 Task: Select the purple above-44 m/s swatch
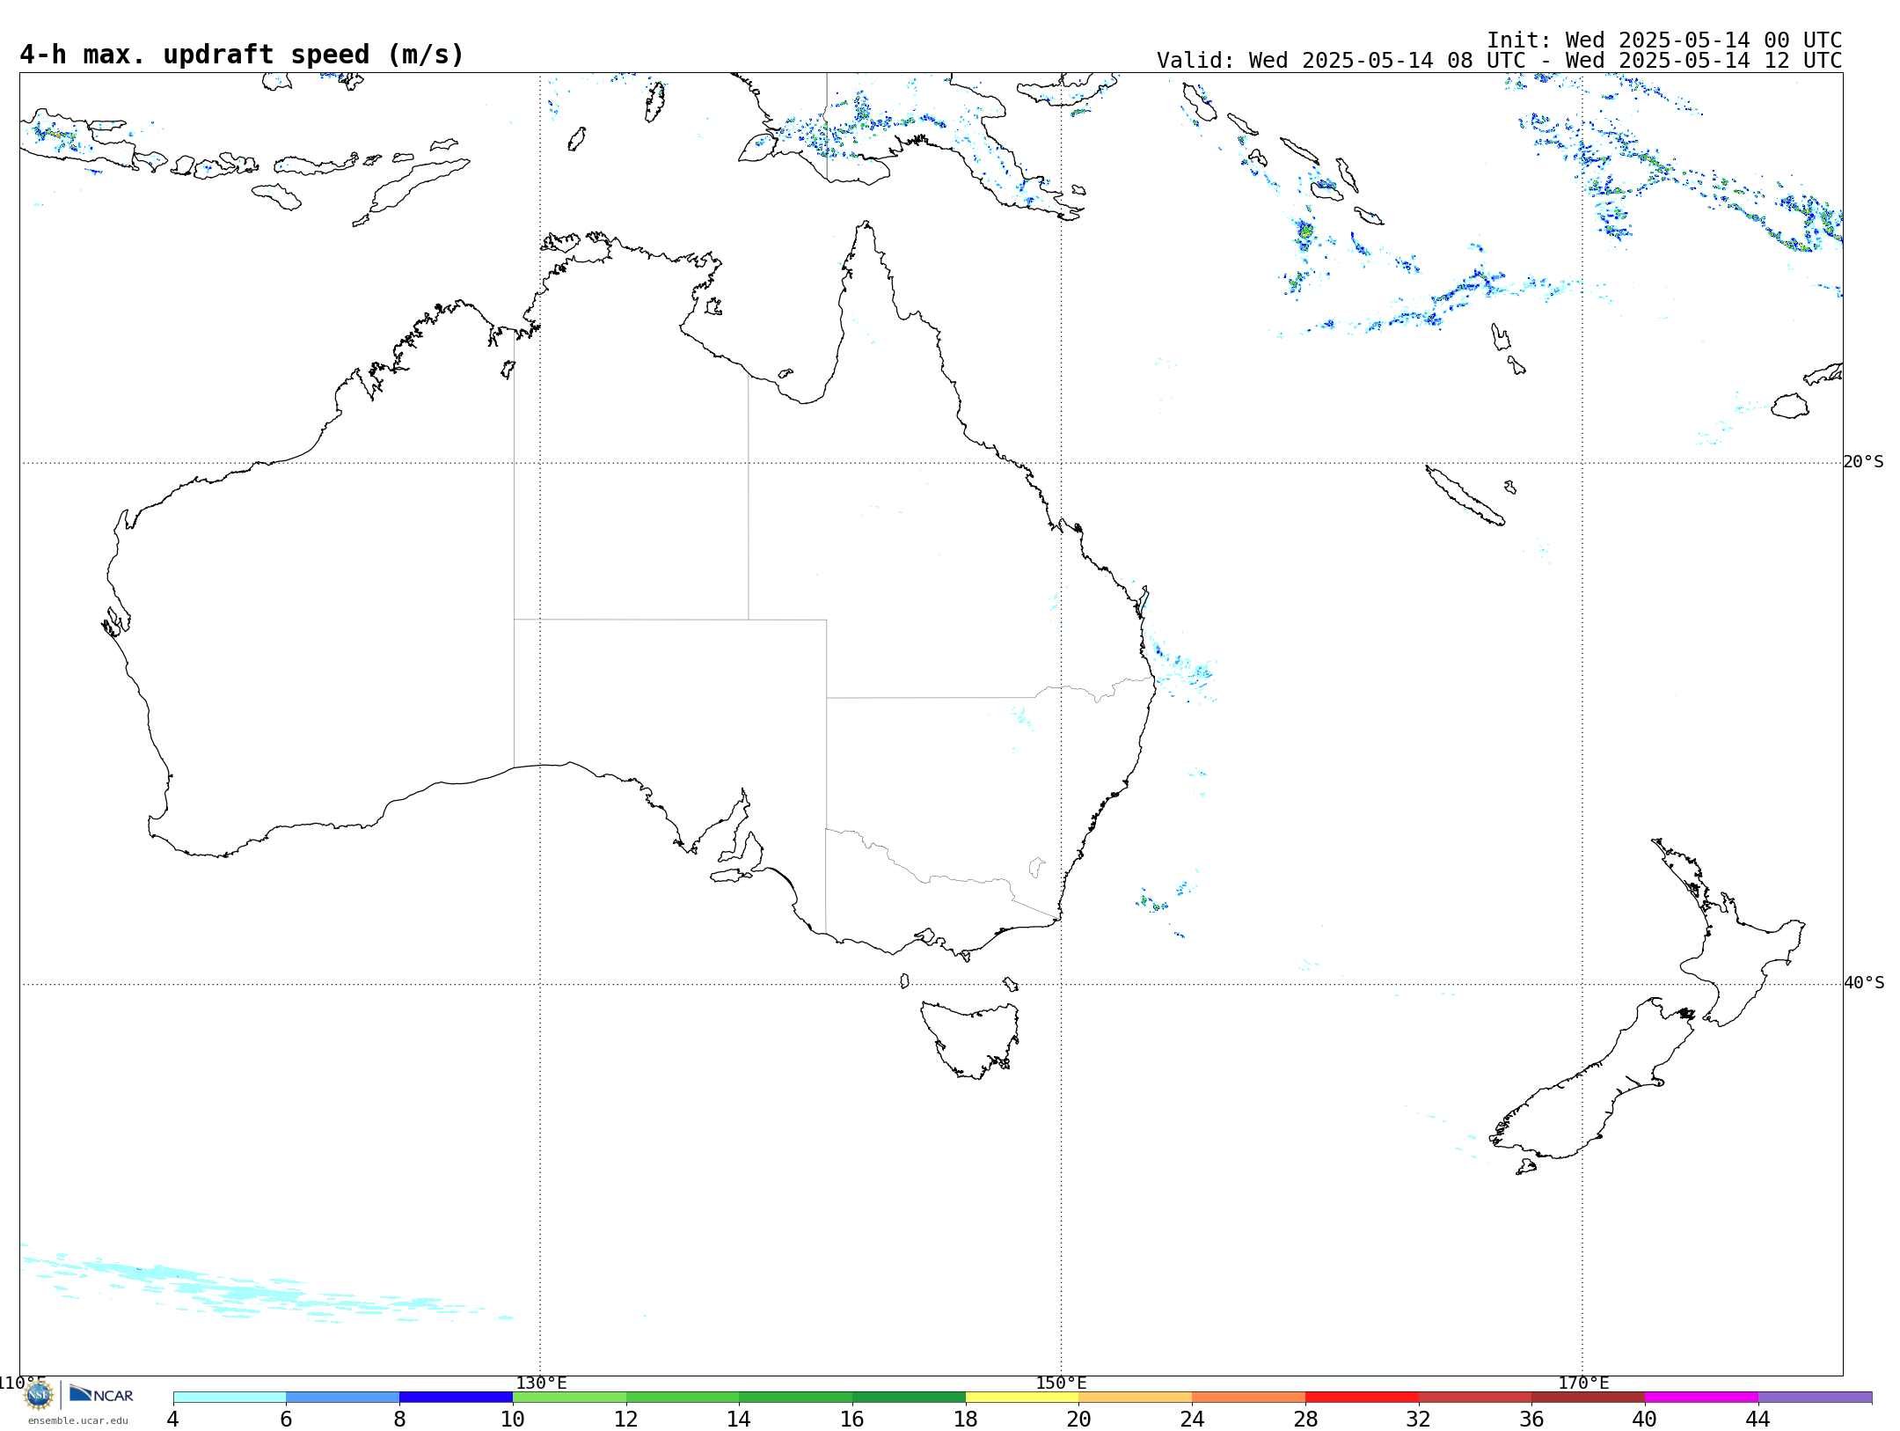click(1815, 1397)
